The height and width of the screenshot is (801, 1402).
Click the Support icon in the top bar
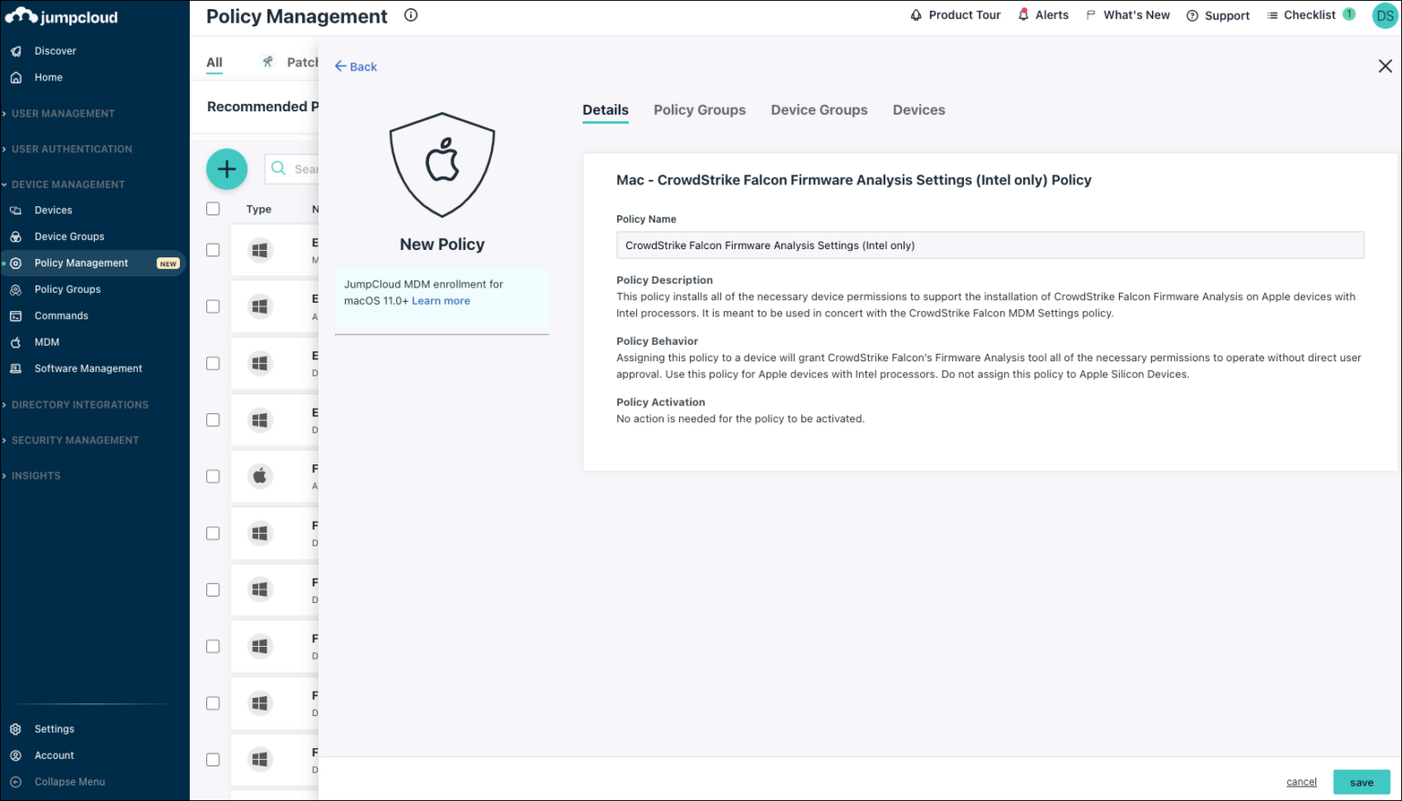tap(1218, 15)
